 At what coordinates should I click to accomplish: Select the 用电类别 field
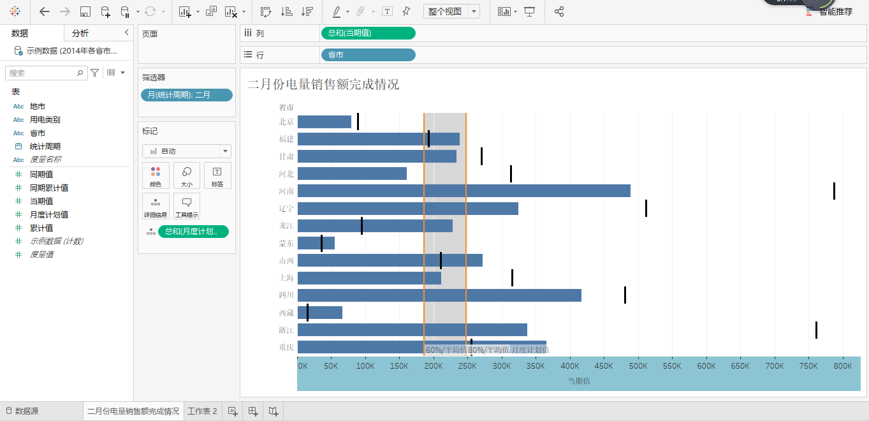tap(45, 120)
